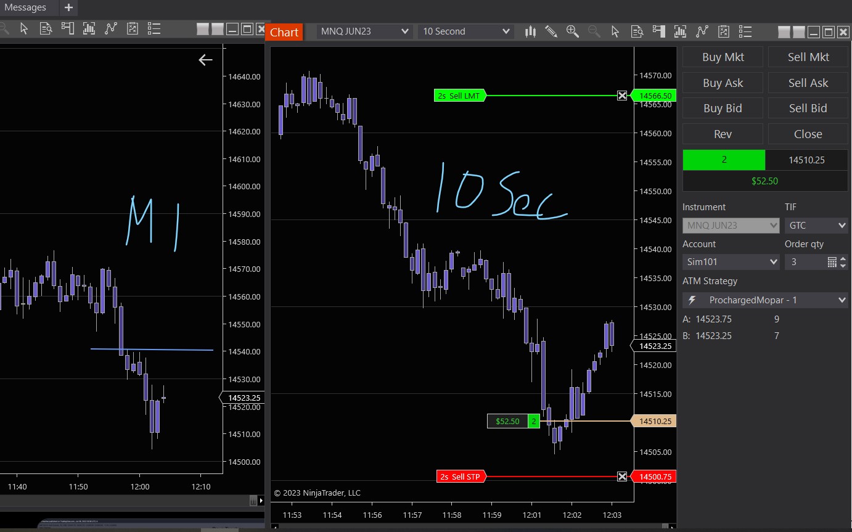Click green position size 2 in Chart Trader
This screenshot has height=532, width=852.
coord(724,160)
